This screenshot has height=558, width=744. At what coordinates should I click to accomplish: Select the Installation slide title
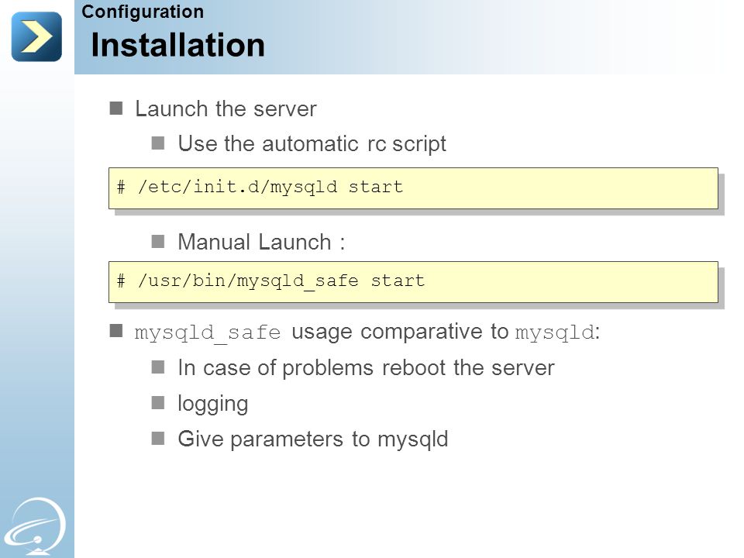click(x=178, y=45)
